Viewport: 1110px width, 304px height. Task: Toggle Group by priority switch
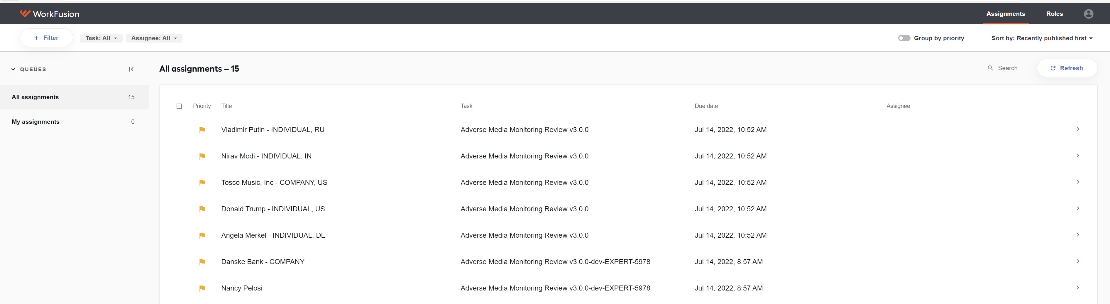click(904, 38)
